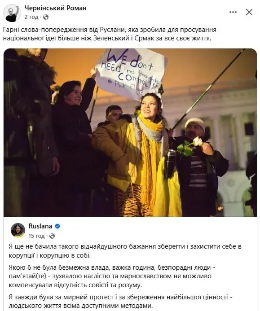Viewport: 260px width, 311px height.
Task: Click the 'We don't need no thought control' sign in photo
Action: pos(129,74)
